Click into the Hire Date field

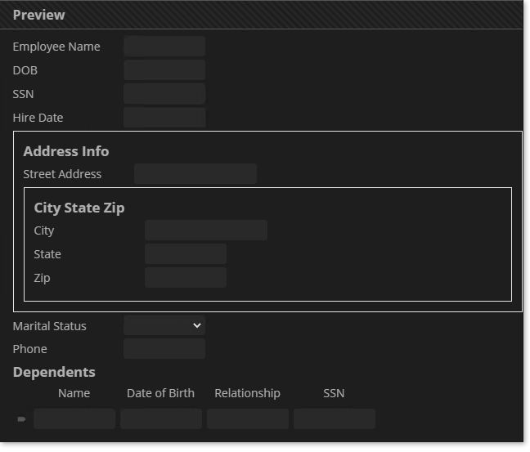click(164, 118)
